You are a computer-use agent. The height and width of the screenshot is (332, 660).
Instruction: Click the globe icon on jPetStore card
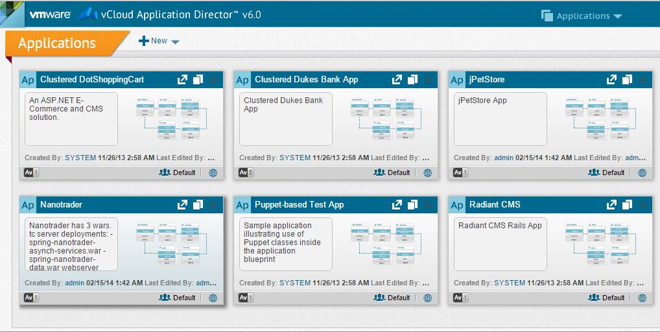[x=642, y=172]
